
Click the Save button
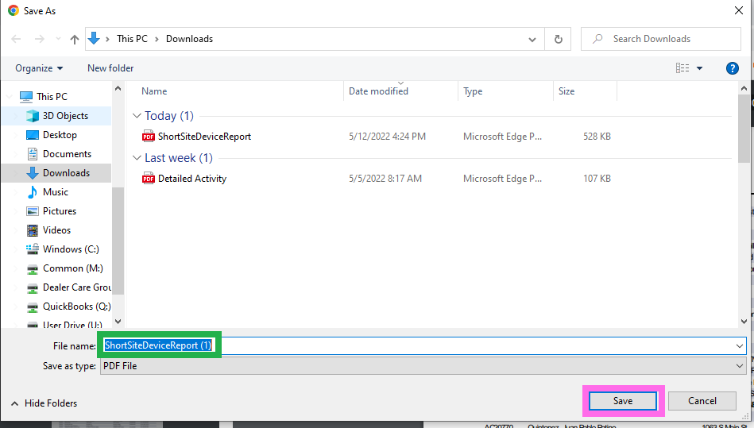pos(623,401)
